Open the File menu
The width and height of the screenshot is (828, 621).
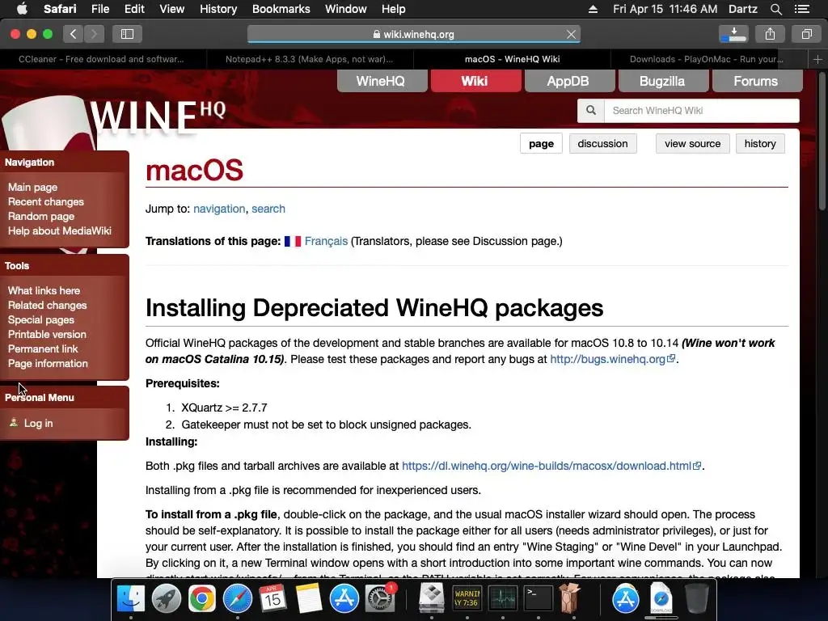point(99,9)
